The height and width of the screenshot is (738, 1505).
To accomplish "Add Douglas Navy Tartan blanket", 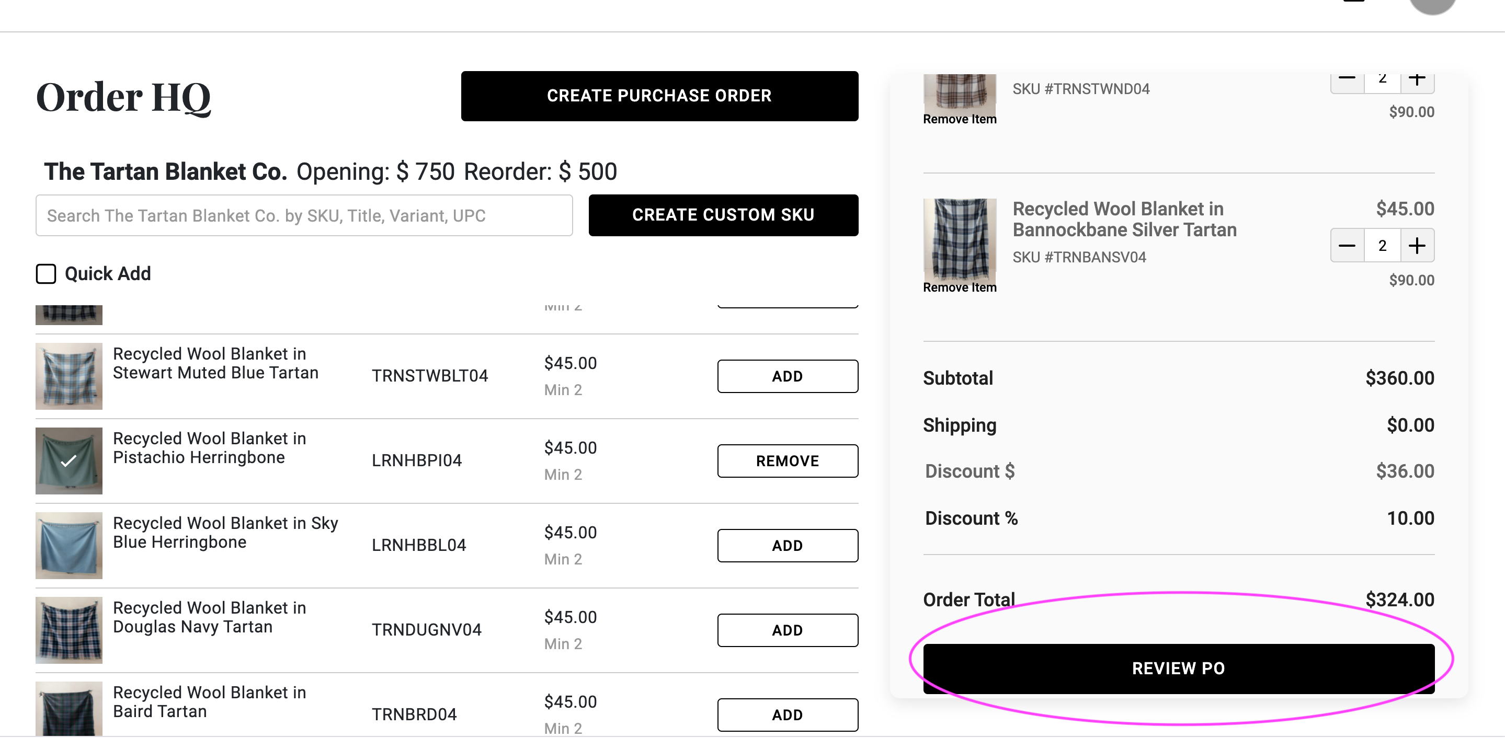I will tap(787, 630).
